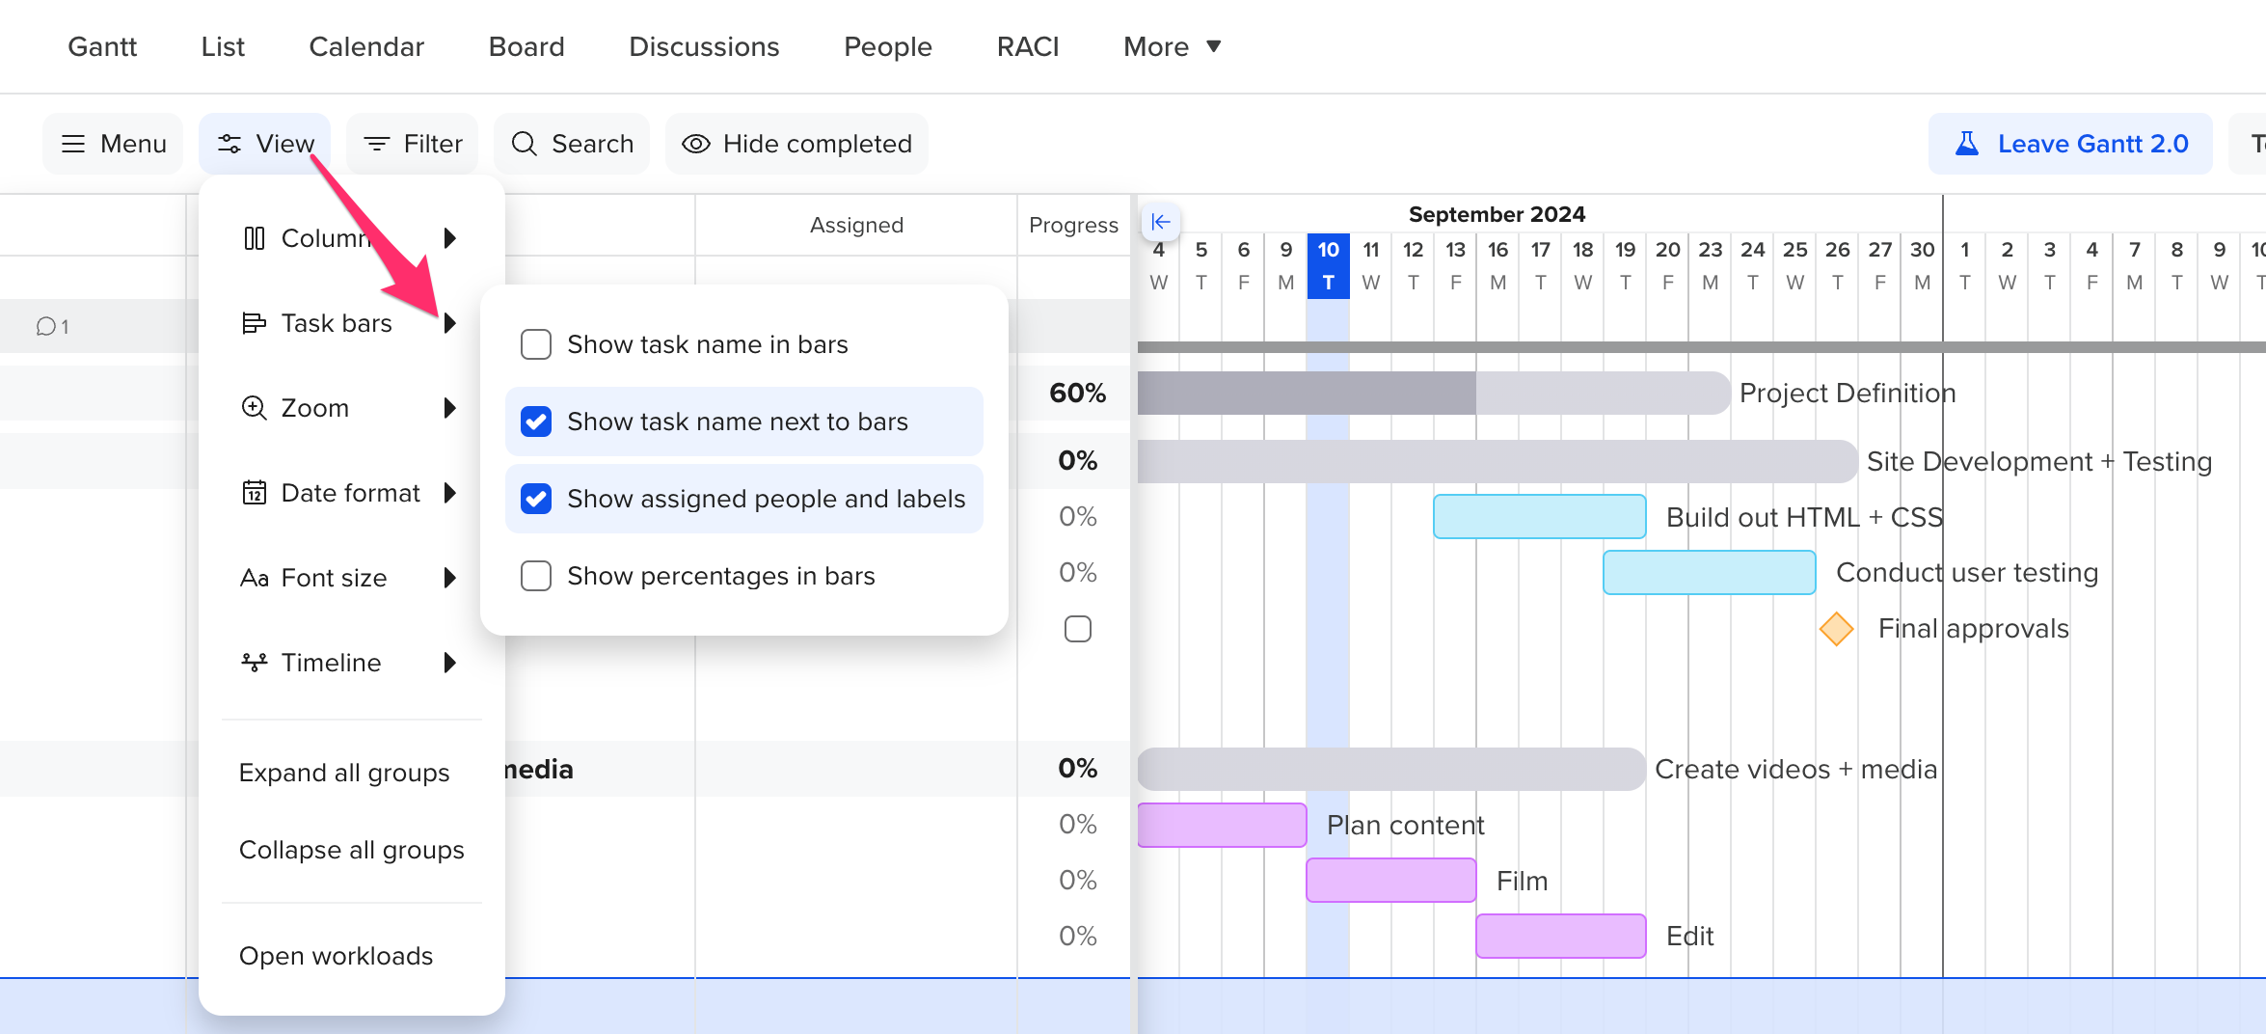Click the Date format calendar icon
The image size is (2266, 1034).
254,492
